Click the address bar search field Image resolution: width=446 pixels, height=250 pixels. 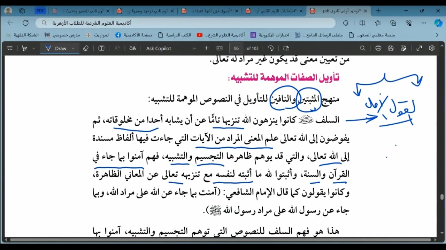click(x=185, y=23)
